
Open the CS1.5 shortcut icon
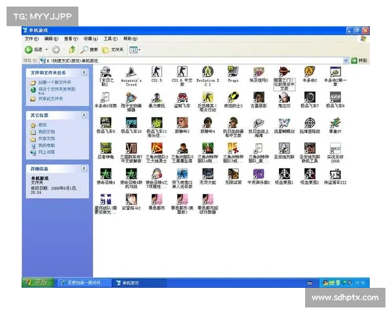tap(157, 74)
